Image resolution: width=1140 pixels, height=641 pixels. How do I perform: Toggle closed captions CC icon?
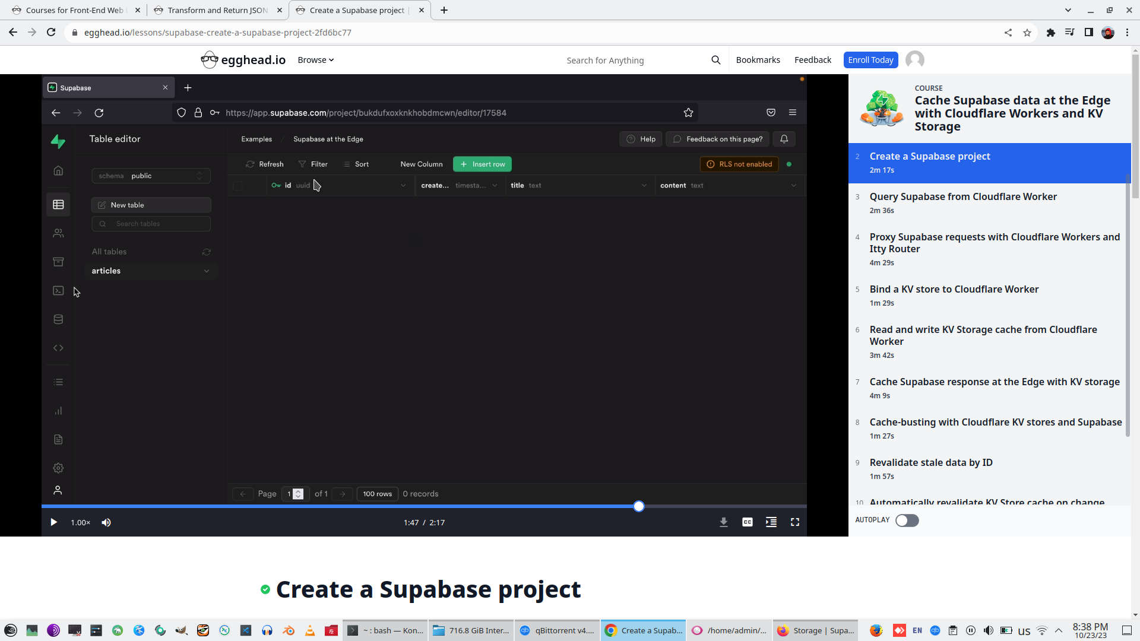(748, 522)
